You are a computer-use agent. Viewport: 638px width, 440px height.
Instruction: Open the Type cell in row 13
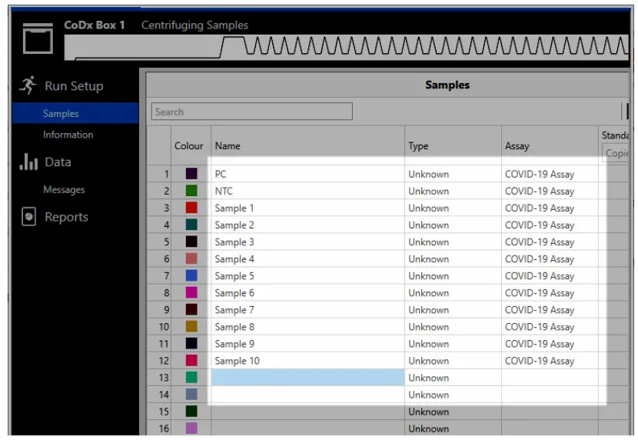(453, 378)
